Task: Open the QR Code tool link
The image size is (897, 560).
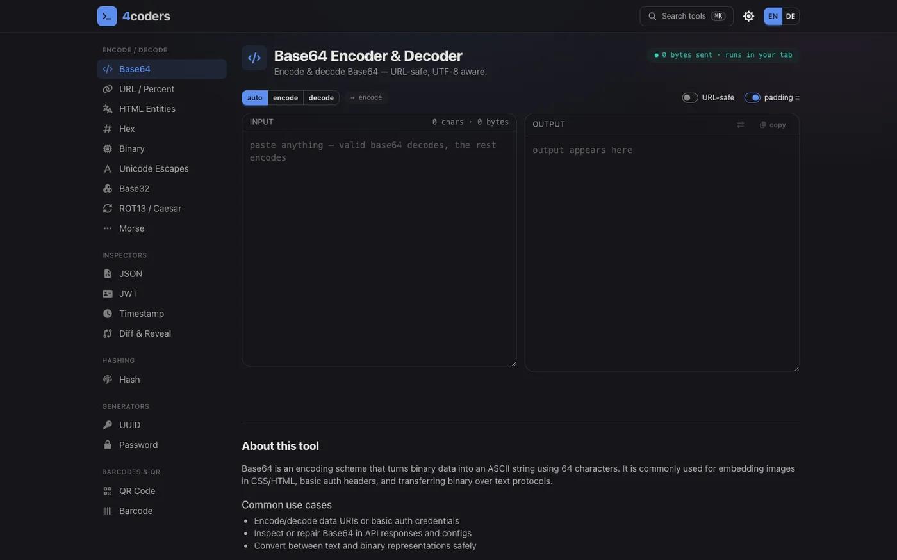Action: tap(161, 490)
